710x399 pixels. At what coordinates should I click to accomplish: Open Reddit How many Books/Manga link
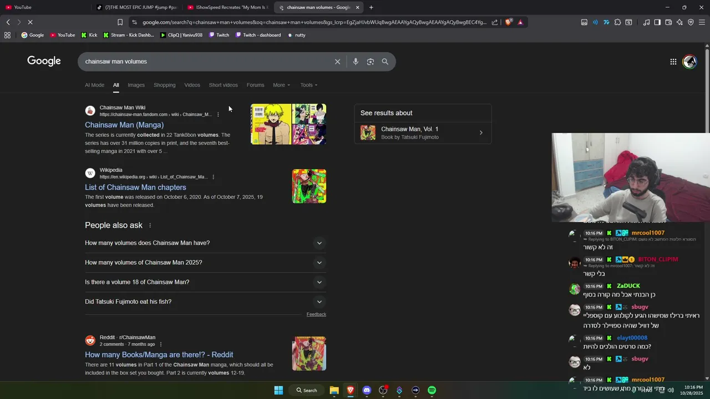pos(159,355)
